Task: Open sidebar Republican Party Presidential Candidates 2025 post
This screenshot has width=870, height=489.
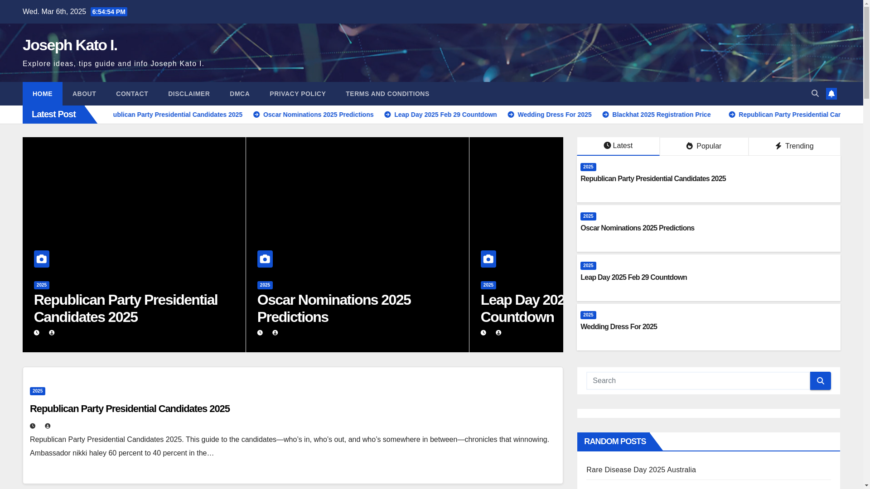Action: tap(653, 179)
